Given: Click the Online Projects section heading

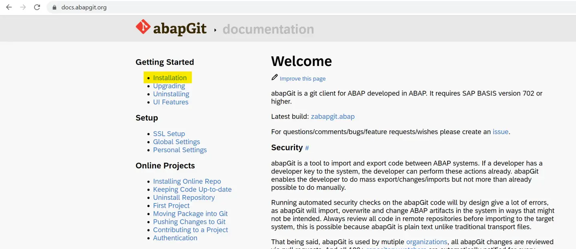Looking at the screenshot, I should [x=165, y=166].
